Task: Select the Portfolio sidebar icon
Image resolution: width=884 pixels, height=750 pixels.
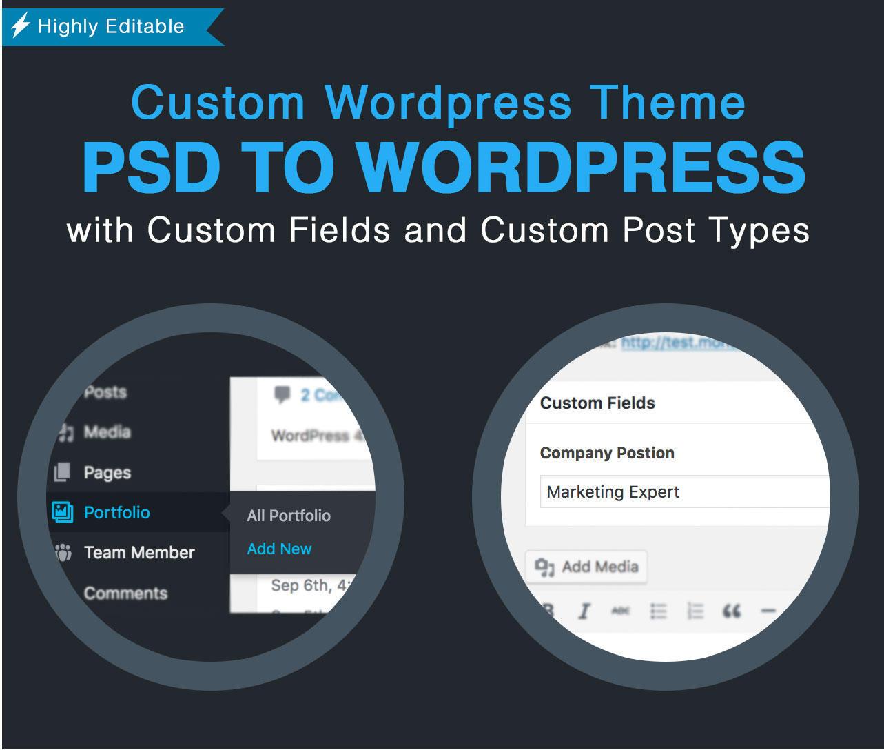Action: click(x=62, y=513)
